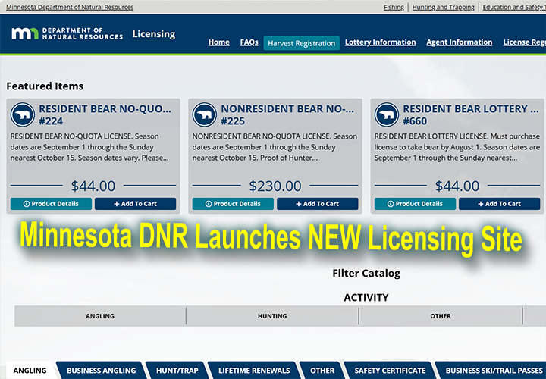
Task: Switch to the OTHER category tab
Action: point(322,371)
